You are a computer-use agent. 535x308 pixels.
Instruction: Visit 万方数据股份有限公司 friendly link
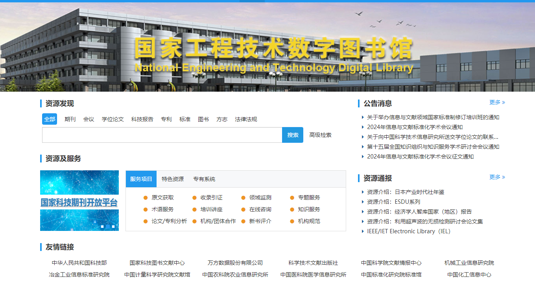235,263
